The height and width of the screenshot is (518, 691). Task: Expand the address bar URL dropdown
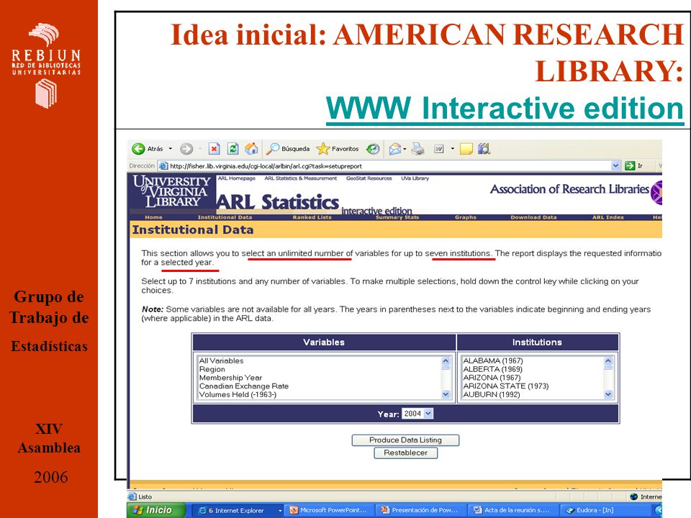pyautogui.click(x=615, y=166)
